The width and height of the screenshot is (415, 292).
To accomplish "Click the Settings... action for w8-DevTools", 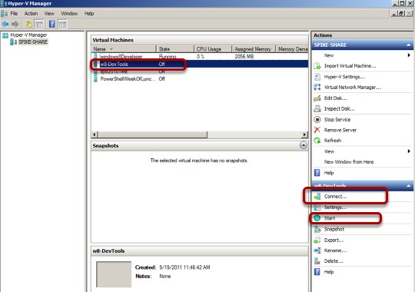I will point(335,207).
